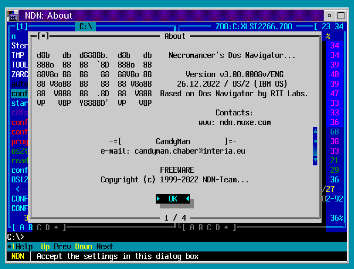Screen dimensions: 354x269
Task: Select Down in the bottom function bar
Action: click(83, 247)
